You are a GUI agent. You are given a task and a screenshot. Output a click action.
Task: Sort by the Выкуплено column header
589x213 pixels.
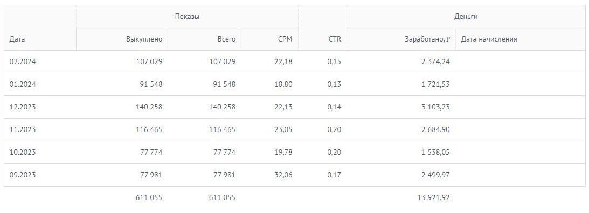(144, 39)
